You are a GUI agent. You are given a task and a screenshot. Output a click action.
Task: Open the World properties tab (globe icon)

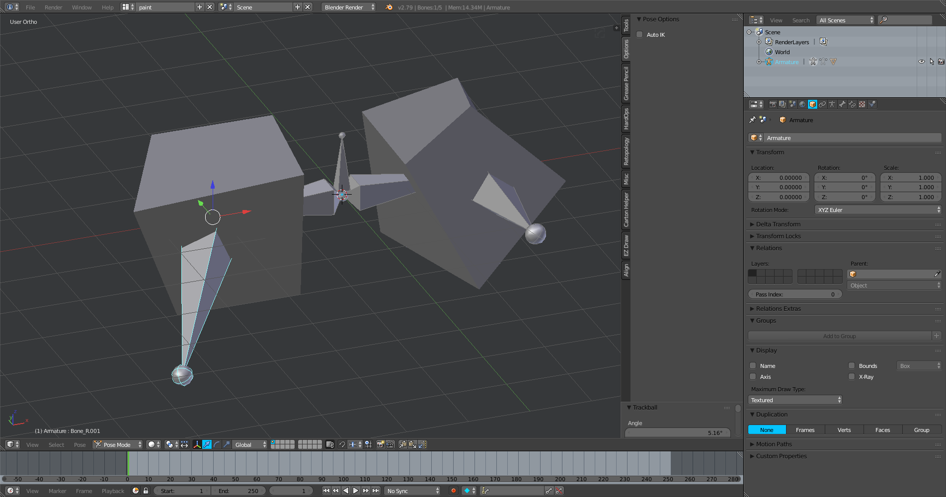(802, 104)
